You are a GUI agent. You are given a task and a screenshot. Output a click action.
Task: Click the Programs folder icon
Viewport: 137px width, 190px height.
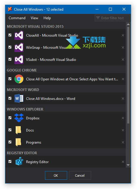pyautogui.click(x=18, y=142)
